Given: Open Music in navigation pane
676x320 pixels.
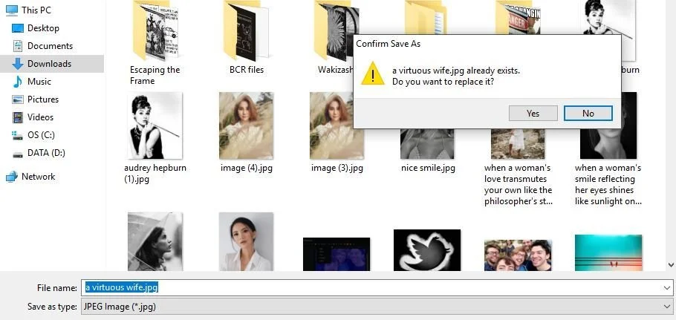Looking at the screenshot, I should click(39, 82).
